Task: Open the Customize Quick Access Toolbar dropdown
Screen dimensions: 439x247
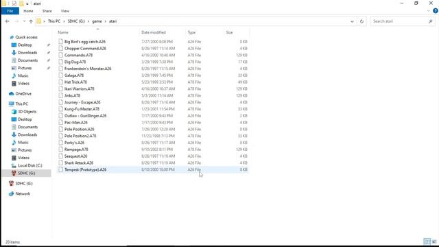Action: pos(27,3)
